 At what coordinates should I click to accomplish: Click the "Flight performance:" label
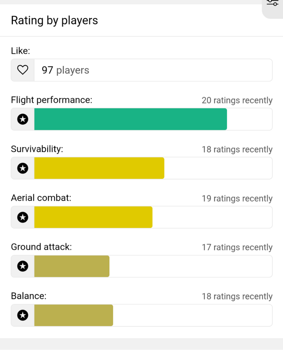coord(52,100)
